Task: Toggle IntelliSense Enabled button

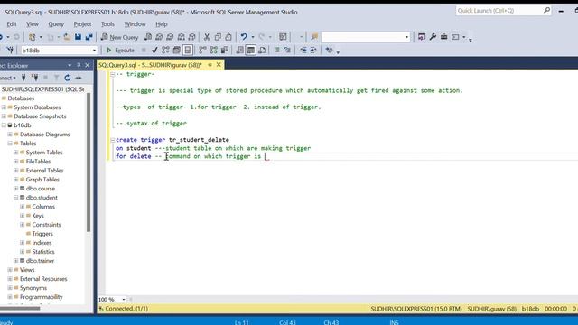Action: pos(188,51)
